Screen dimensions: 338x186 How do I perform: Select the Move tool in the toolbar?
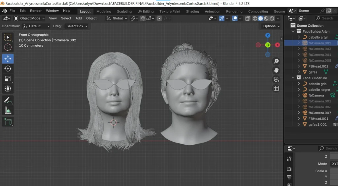pyautogui.click(x=8, y=59)
